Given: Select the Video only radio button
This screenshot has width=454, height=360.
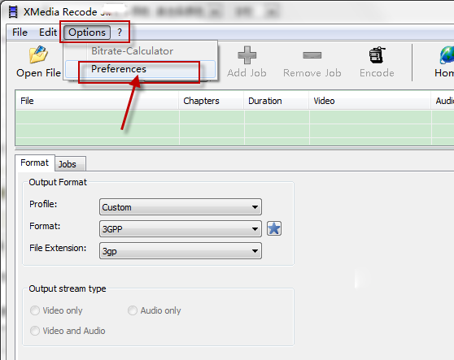Looking at the screenshot, I should pyautogui.click(x=35, y=310).
